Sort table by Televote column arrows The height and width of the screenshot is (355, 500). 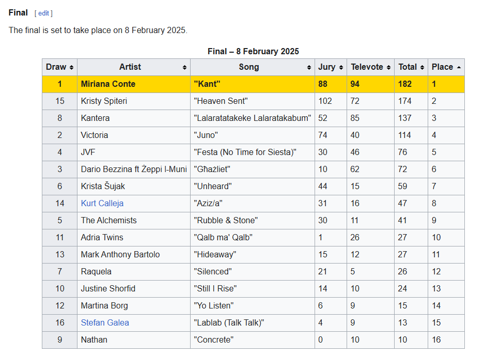(388, 67)
